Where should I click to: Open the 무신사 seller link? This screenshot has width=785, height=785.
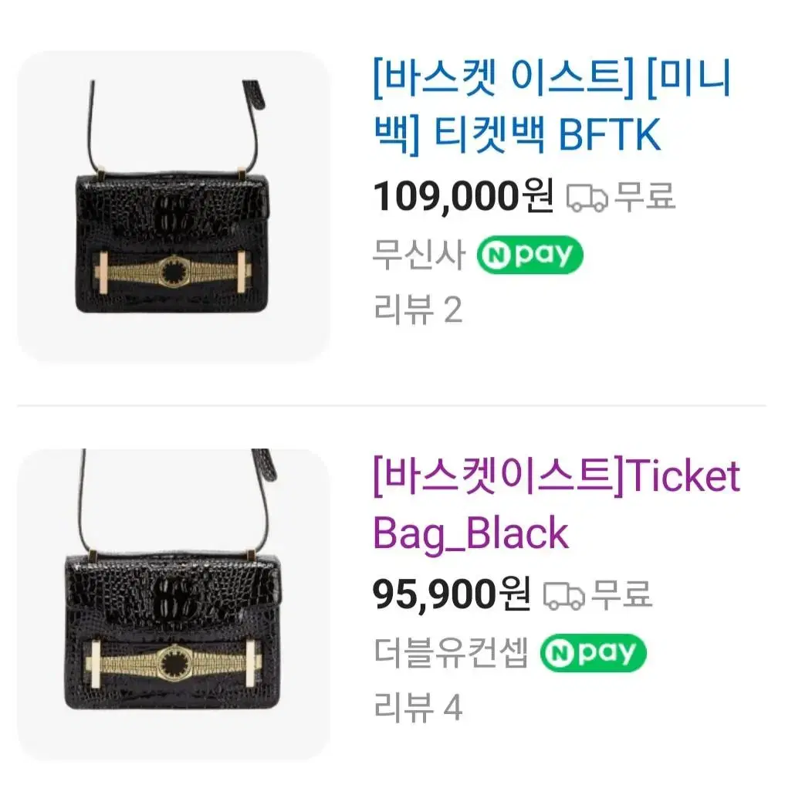click(x=419, y=255)
